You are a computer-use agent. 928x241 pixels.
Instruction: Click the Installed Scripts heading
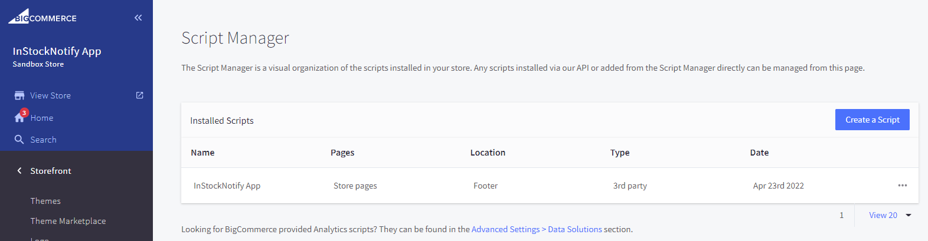[222, 120]
